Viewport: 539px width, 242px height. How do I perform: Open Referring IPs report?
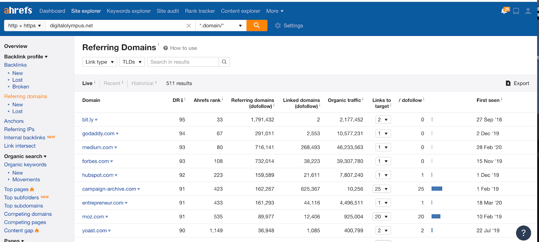click(19, 129)
